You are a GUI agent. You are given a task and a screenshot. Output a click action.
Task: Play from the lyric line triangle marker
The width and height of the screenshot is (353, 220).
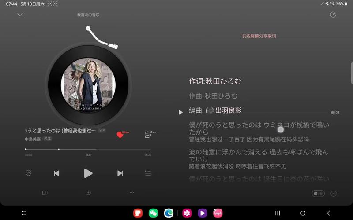(x=180, y=112)
